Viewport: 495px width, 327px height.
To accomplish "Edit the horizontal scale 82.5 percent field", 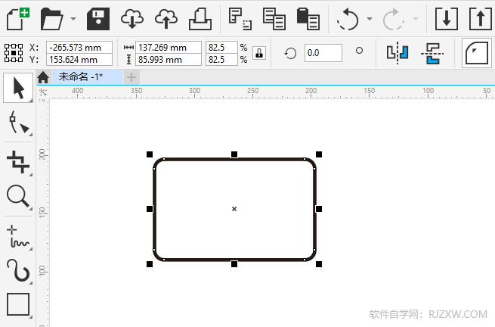I will [221, 48].
